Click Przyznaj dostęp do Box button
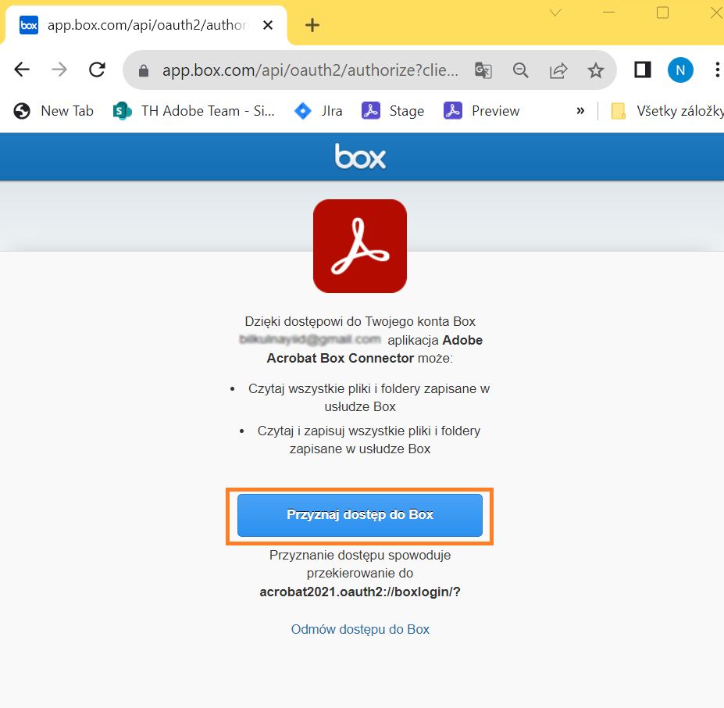724x708 pixels. pos(360,515)
